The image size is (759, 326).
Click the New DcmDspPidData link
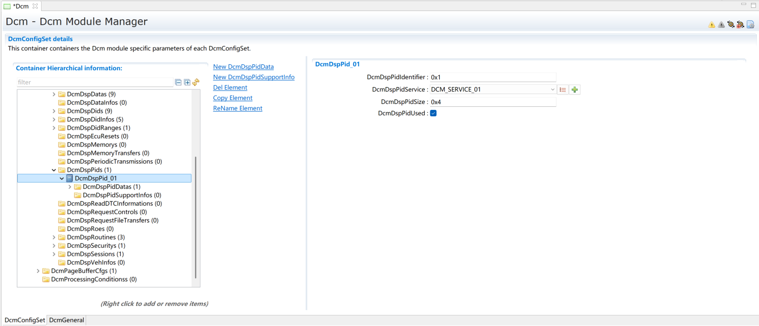(243, 67)
